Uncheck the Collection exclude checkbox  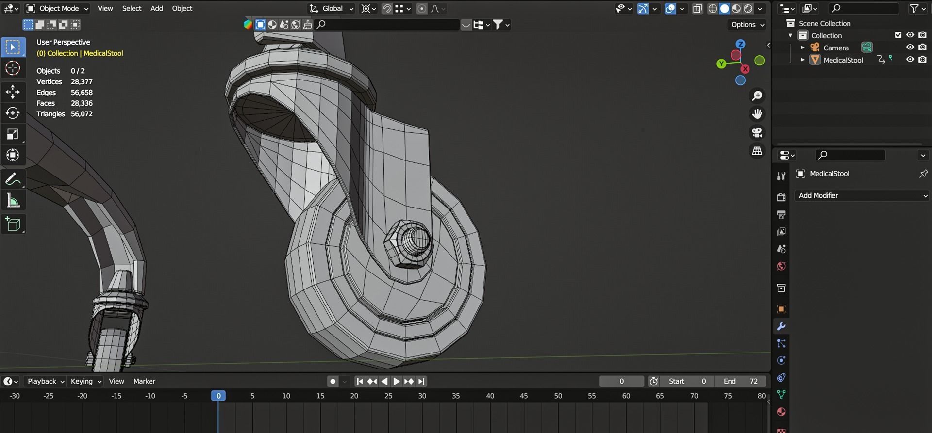pyautogui.click(x=898, y=35)
